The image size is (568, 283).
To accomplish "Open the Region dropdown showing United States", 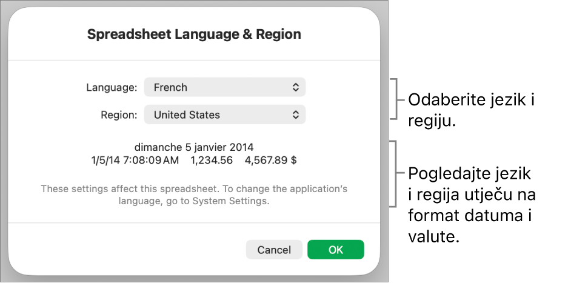I will click(224, 115).
